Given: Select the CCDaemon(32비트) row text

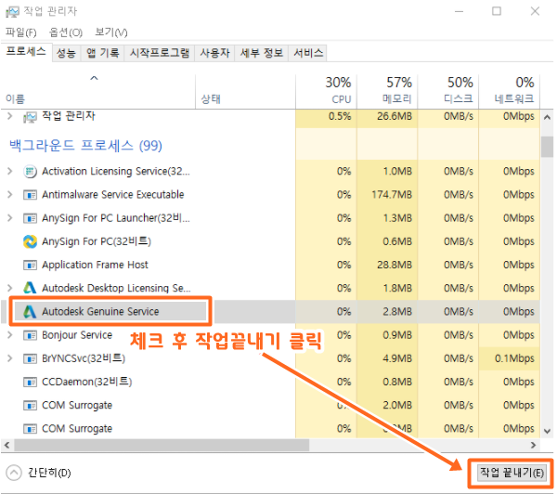Looking at the screenshot, I should [87, 382].
